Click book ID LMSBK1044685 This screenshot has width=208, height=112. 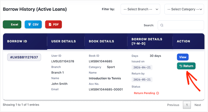[x=101, y=61]
